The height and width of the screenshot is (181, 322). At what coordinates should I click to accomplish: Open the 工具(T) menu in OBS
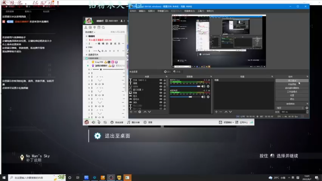200,11
